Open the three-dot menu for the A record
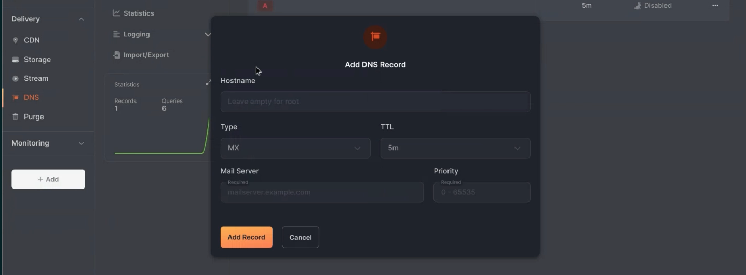 click(715, 6)
